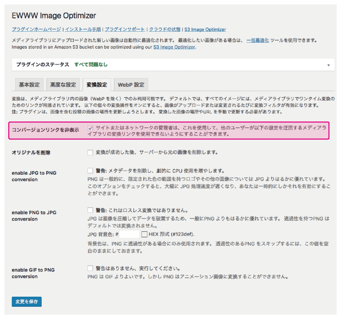Click the color preview box next to HEX 形式
Image resolution: width=341 pixels, height=319 pixels.
[x=144, y=234]
